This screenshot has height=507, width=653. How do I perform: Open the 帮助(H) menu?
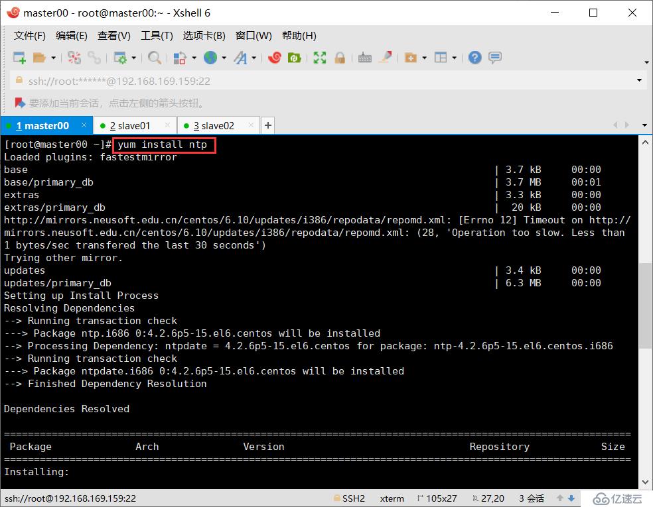click(299, 36)
